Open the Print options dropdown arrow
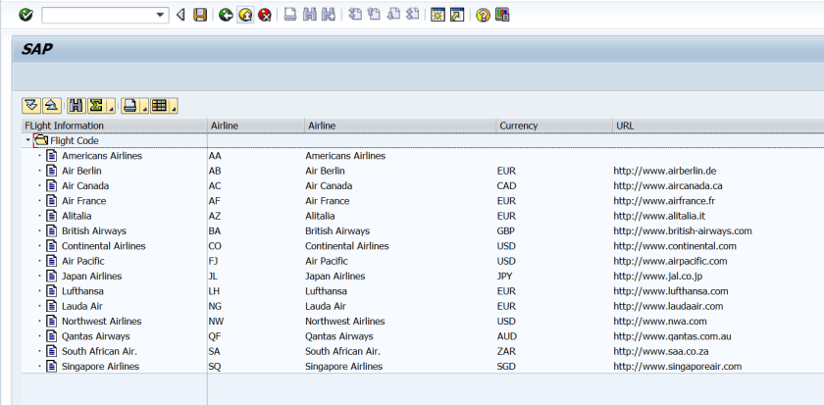The width and height of the screenshot is (824, 405). point(144,106)
